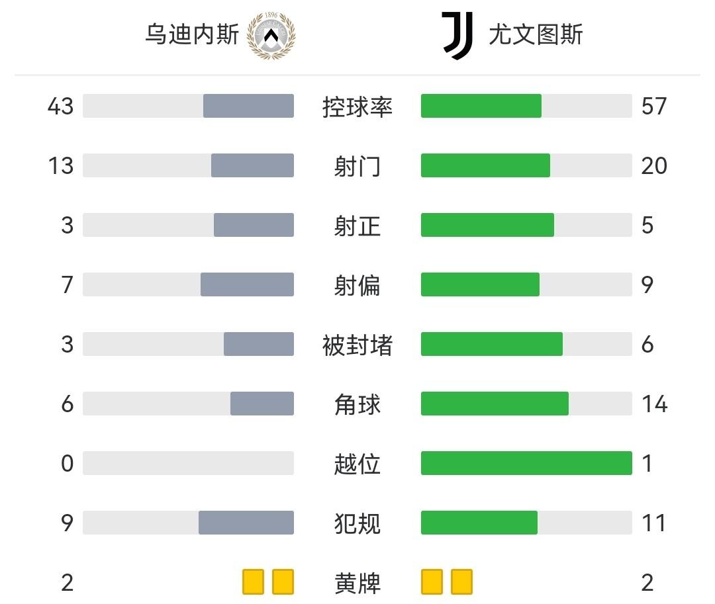Click Udinese's yellow card nearest 黄牌 label

coord(283,582)
